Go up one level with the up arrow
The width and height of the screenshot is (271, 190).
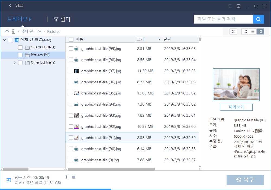pos(7,31)
